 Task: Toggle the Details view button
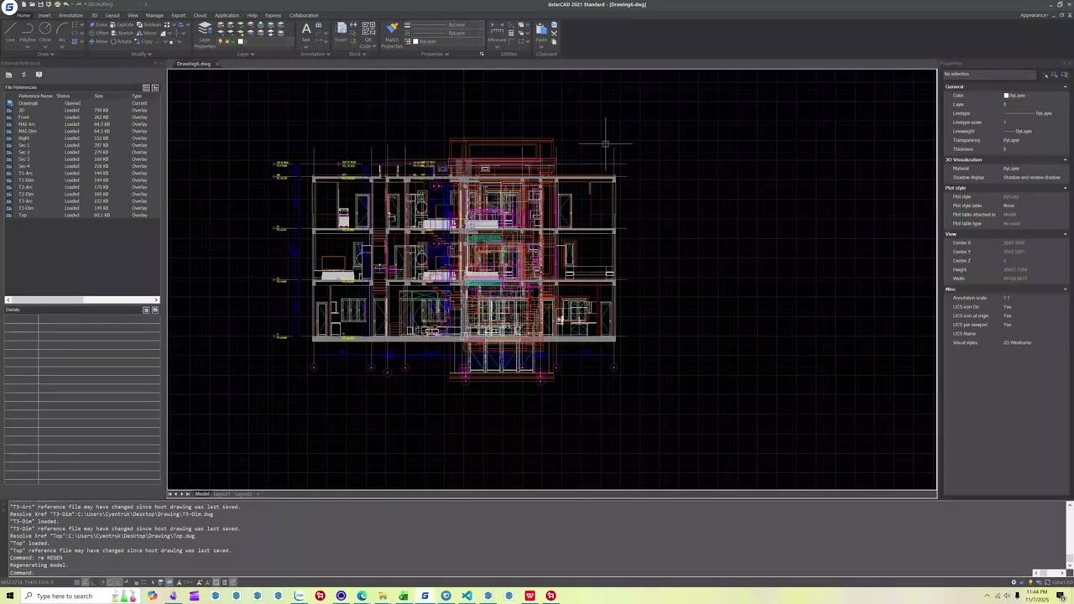pyautogui.click(x=146, y=310)
